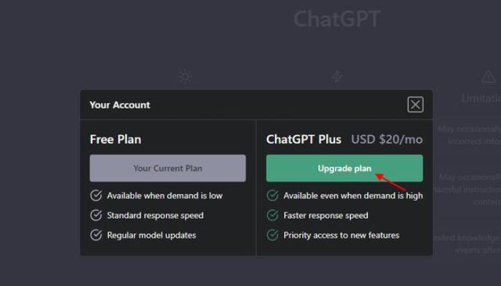Click "Priority access to new features" text
Viewport: 501px width, 286px height.
(x=341, y=235)
